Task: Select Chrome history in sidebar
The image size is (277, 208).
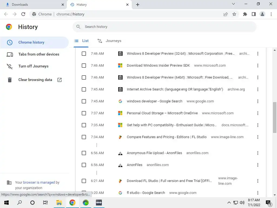Action: [x=34, y=43]
